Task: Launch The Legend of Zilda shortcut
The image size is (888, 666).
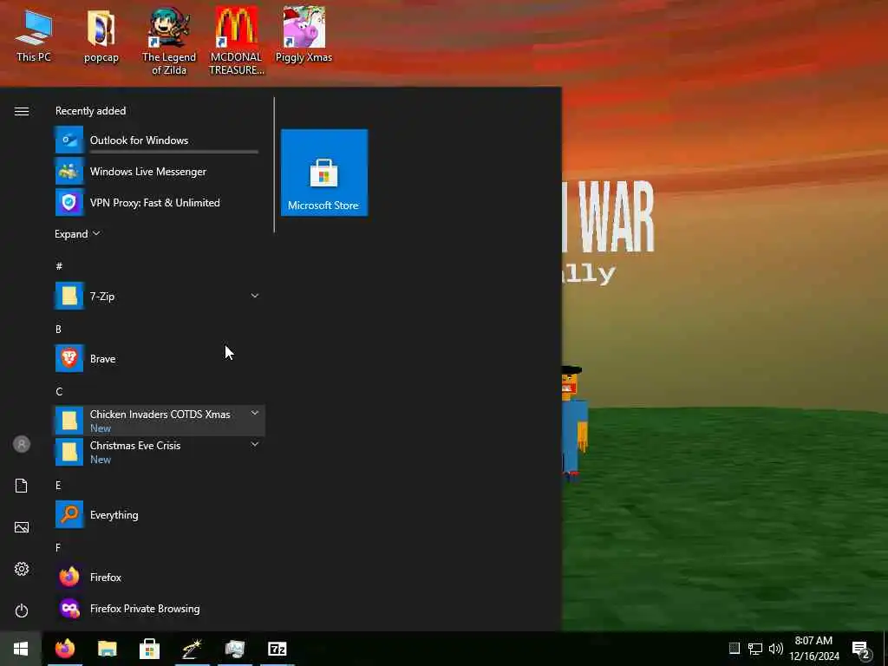Action: [169, 41]
